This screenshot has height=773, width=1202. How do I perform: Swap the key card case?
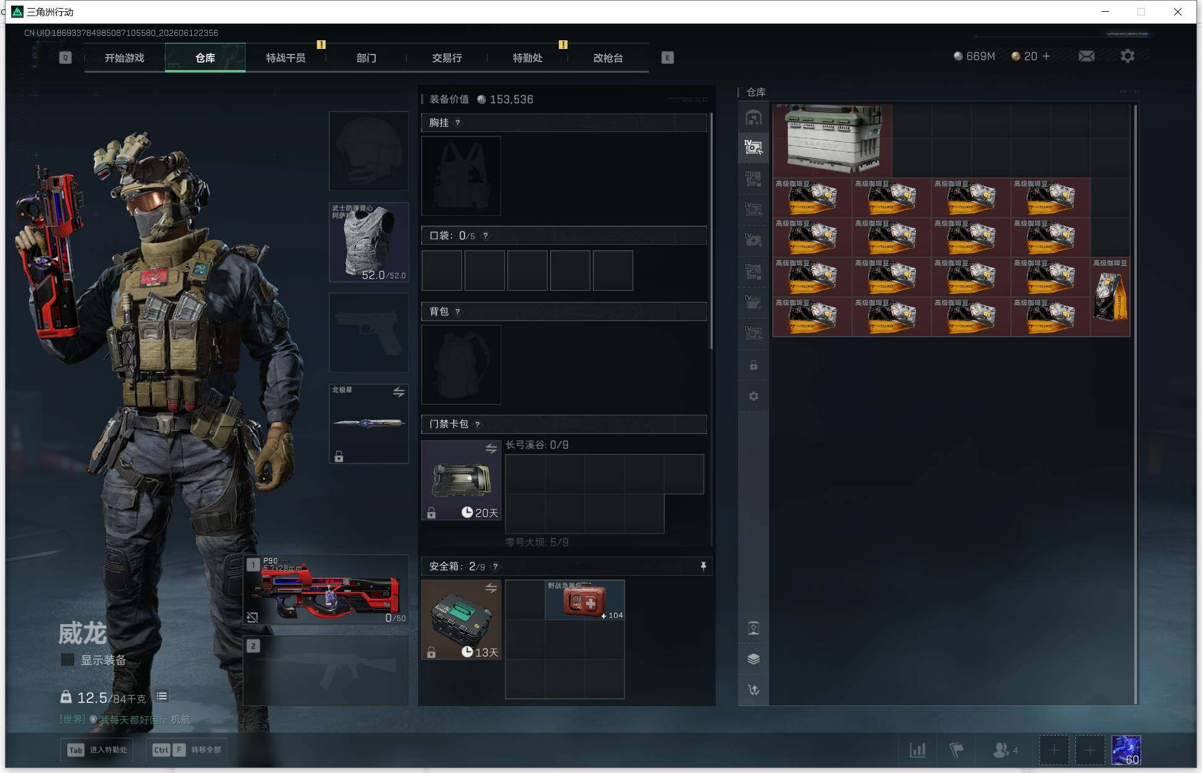click(x=491, y=448)
